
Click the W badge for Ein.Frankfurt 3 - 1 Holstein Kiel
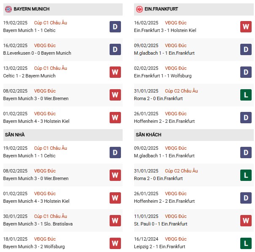pos(246,27)
